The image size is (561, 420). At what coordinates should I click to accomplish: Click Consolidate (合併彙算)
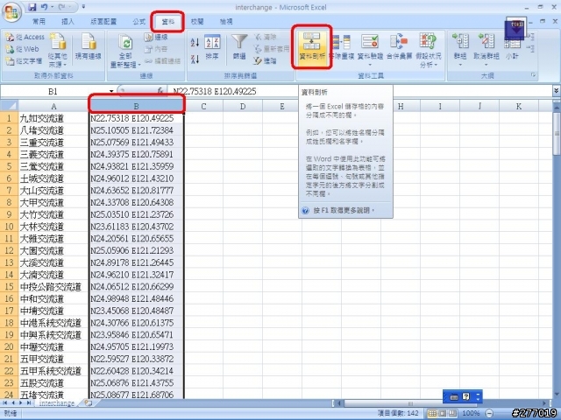tap(399, 47)
